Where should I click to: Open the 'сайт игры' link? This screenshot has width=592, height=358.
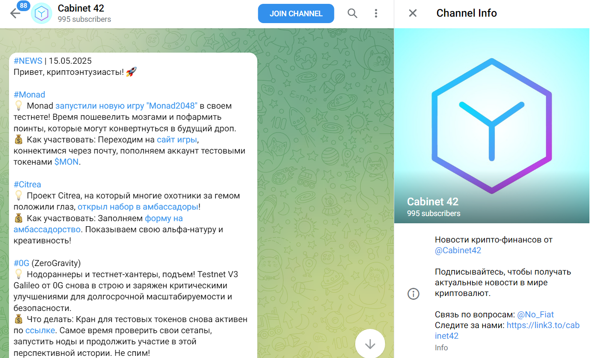177,139
